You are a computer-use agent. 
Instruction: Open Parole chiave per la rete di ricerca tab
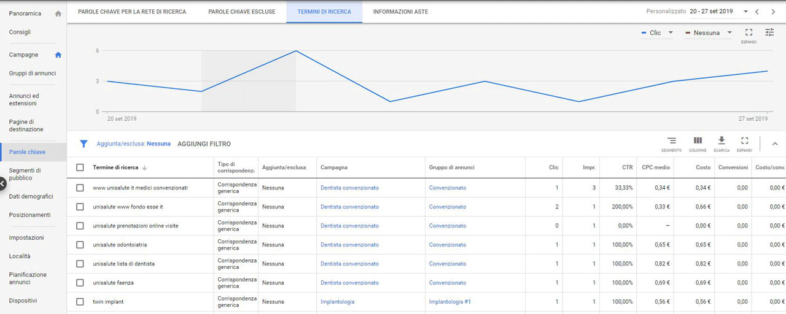point(132,12)
